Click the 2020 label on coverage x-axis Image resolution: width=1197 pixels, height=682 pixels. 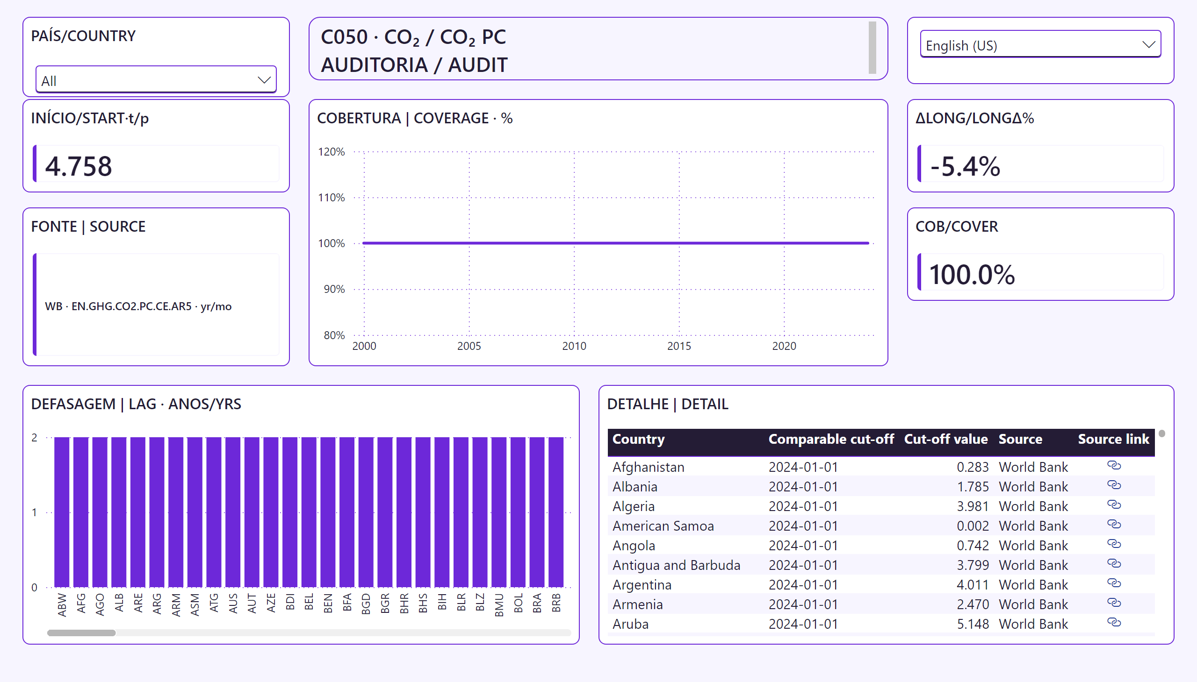point(784,346)
